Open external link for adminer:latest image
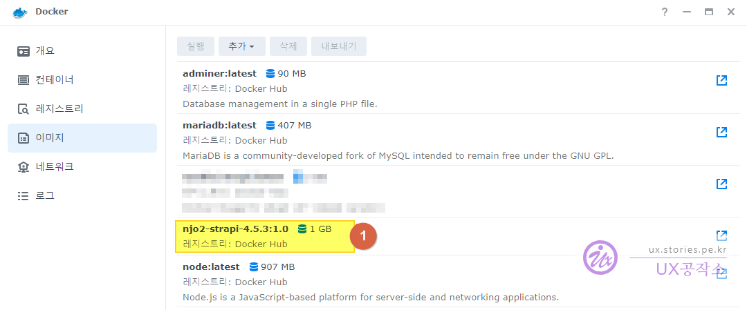This screenshot has width=747, height=310. tap(721, 80)
